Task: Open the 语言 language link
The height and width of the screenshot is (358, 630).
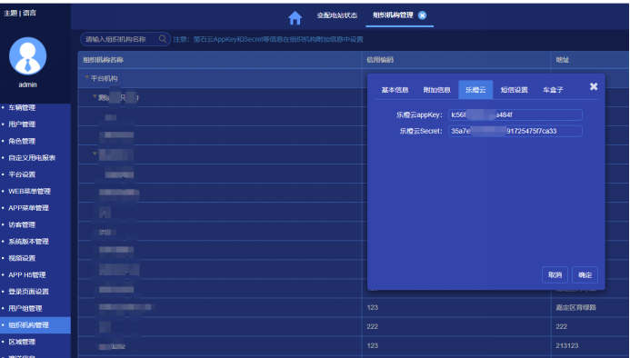Action: 29,13
